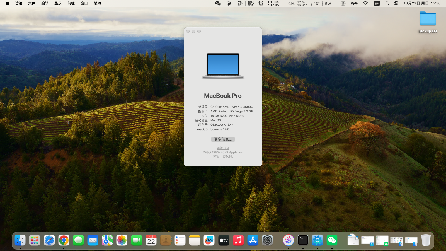Click the MacBook Pro laptop image
Screen dimensions: 446x251
223,66
